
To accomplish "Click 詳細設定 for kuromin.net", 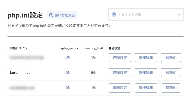I will [x=120, y=73].
